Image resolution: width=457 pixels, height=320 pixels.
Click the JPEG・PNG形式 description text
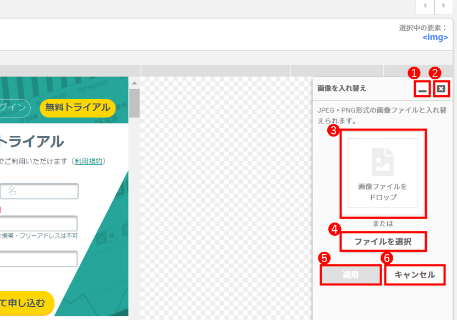click(382, 115)
